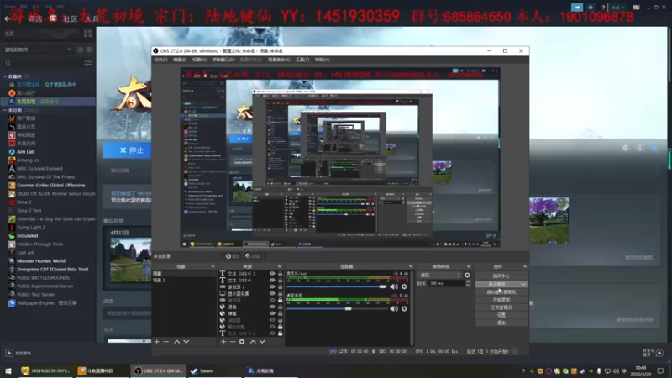Lock the first text source
Viewport: 672px width, 378px height.
(x=281, y=274)
